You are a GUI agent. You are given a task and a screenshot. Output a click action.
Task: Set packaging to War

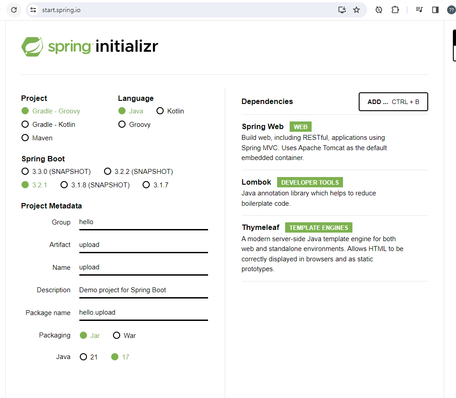pos(124,336)
